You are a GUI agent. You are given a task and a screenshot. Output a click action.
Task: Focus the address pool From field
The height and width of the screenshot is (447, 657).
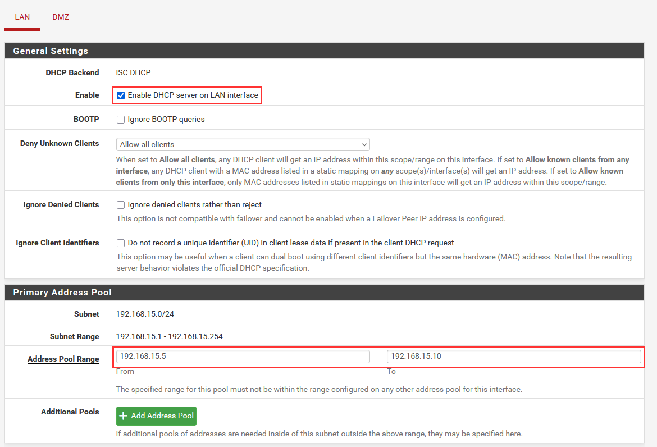pyautogui.click(x=243, y=357)
